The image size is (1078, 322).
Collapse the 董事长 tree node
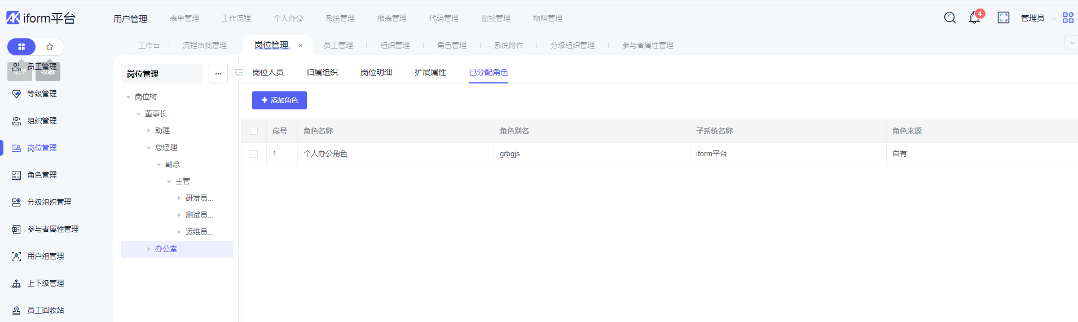(139, 114)
